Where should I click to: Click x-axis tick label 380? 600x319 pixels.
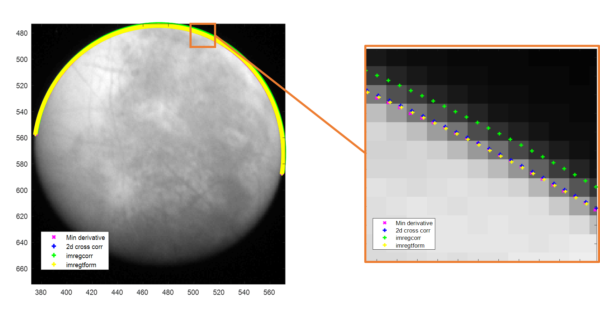tap(41, 292)
